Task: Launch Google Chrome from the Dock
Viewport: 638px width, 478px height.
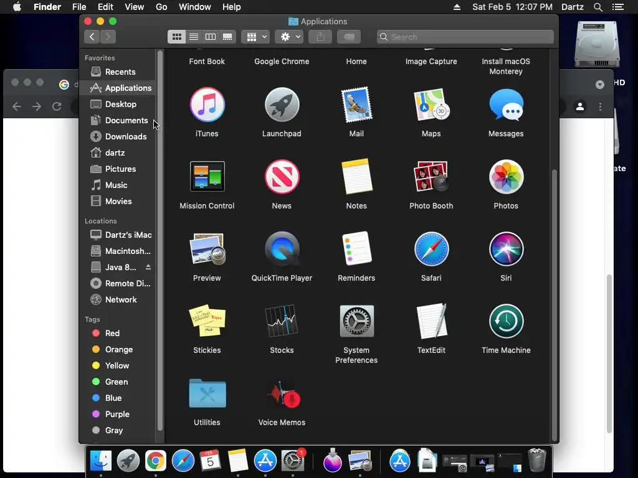Action: coord(156,461)
